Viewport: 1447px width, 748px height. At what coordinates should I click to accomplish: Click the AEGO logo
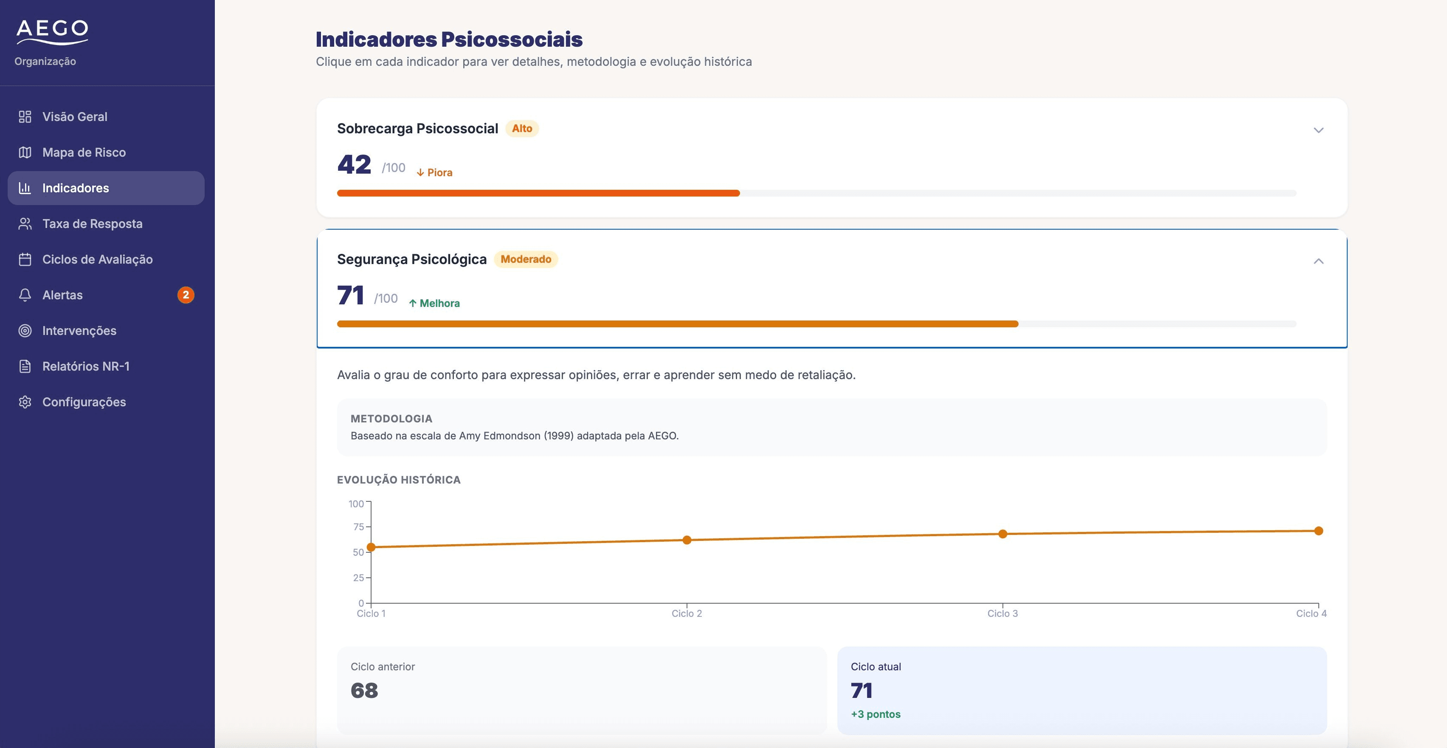pyautogui.click(x=52, y=32)
